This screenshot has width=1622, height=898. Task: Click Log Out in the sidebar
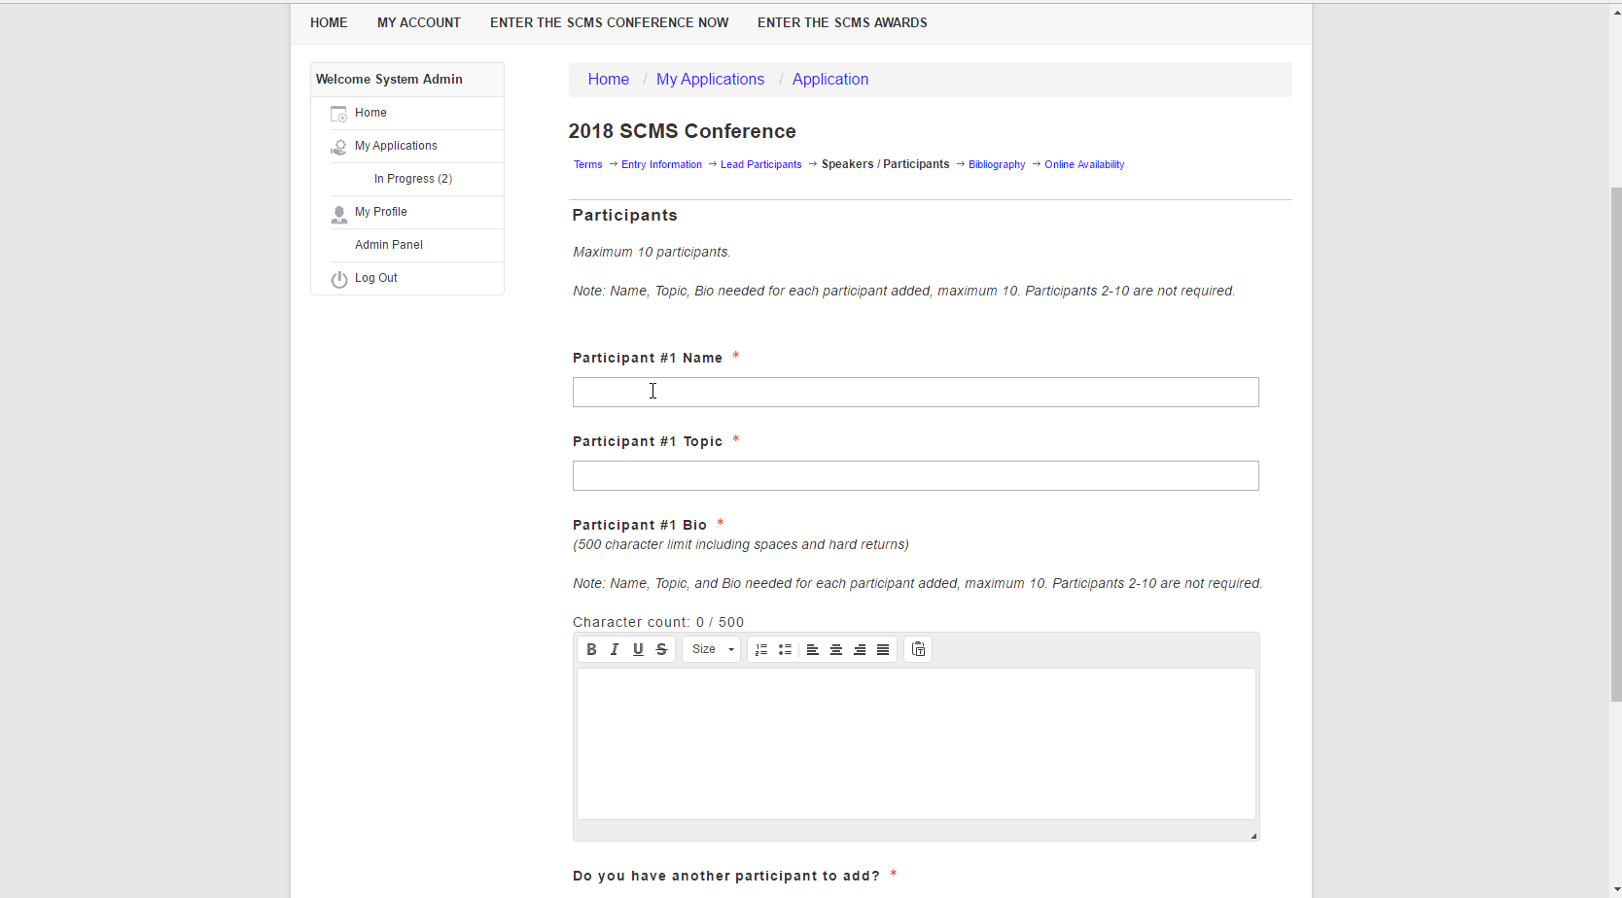point(375,278)
